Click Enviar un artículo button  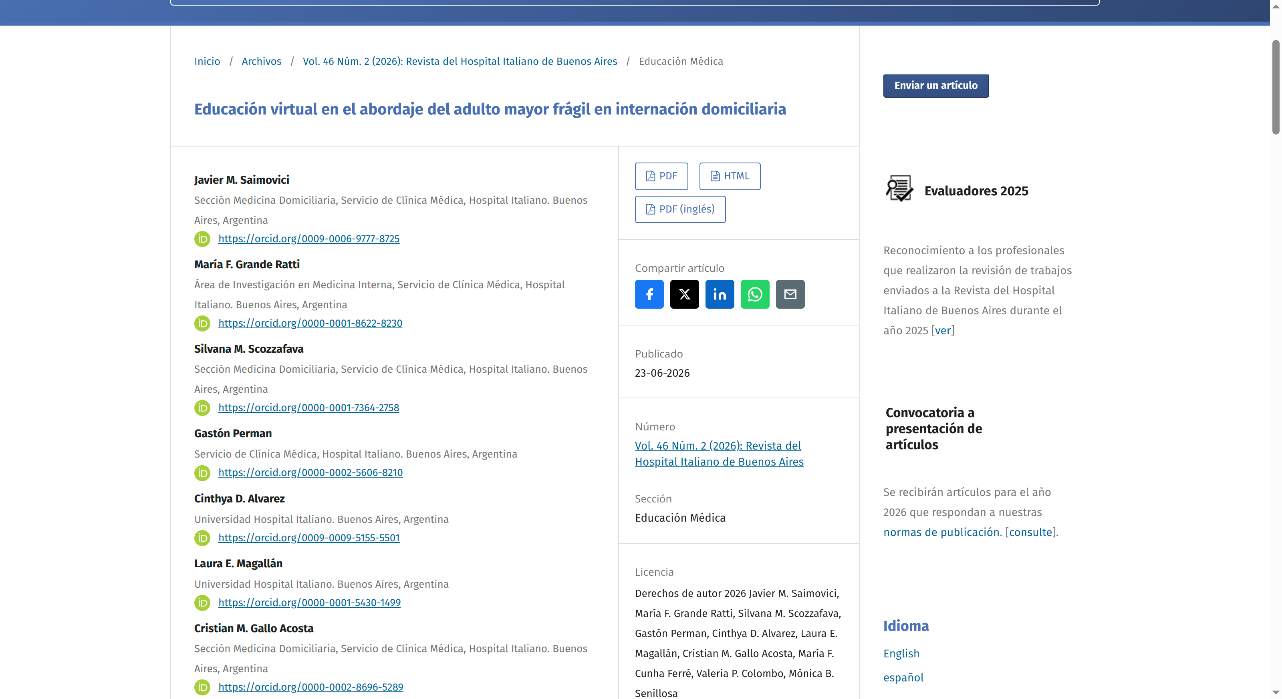[x=935, y=86]
